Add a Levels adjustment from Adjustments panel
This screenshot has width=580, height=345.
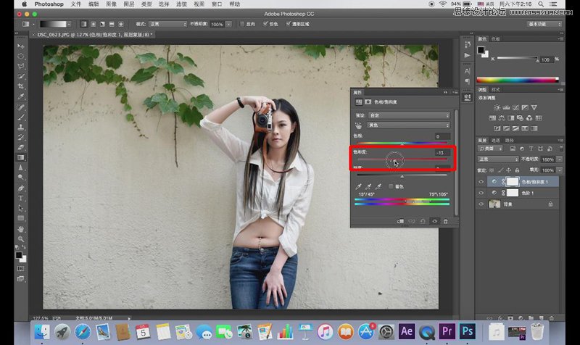click(506, 107)
